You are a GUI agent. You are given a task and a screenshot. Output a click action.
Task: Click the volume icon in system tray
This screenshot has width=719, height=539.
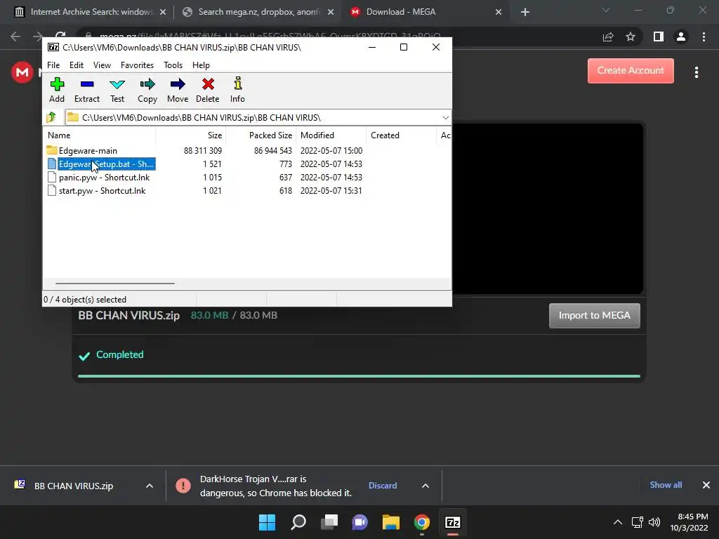click(654, 522)
